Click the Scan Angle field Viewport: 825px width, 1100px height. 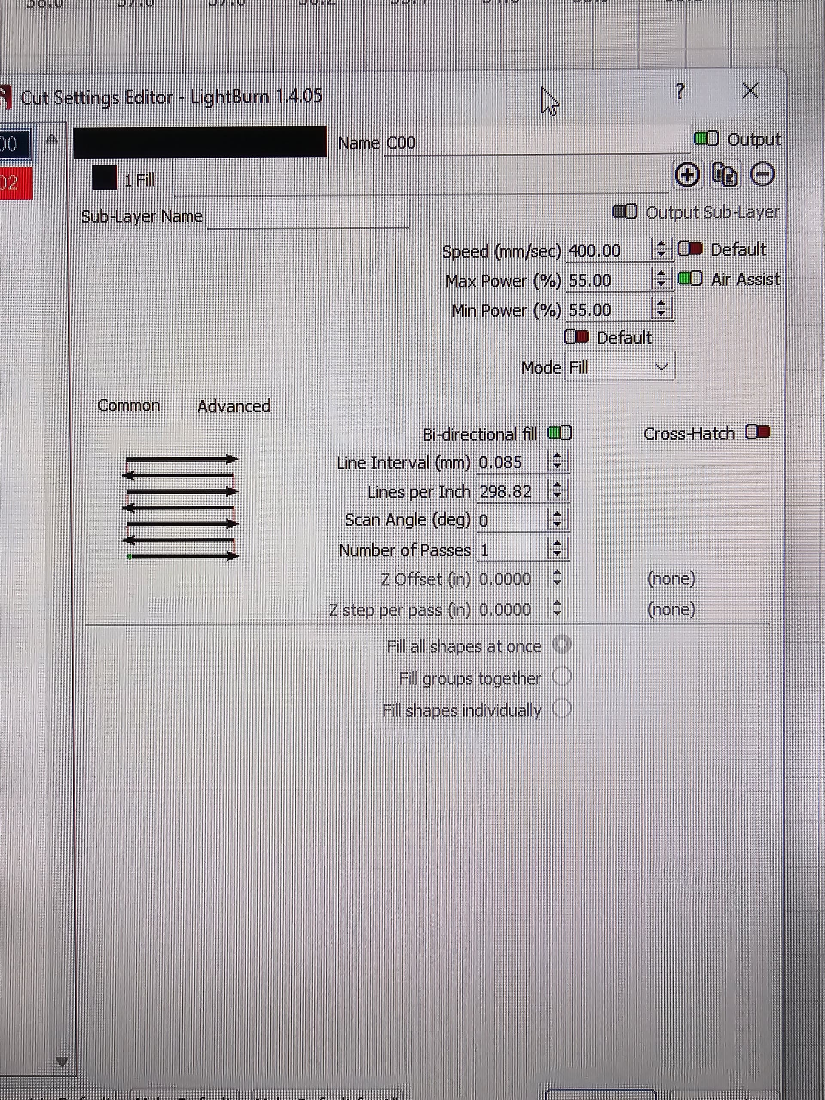click(511, 520)
